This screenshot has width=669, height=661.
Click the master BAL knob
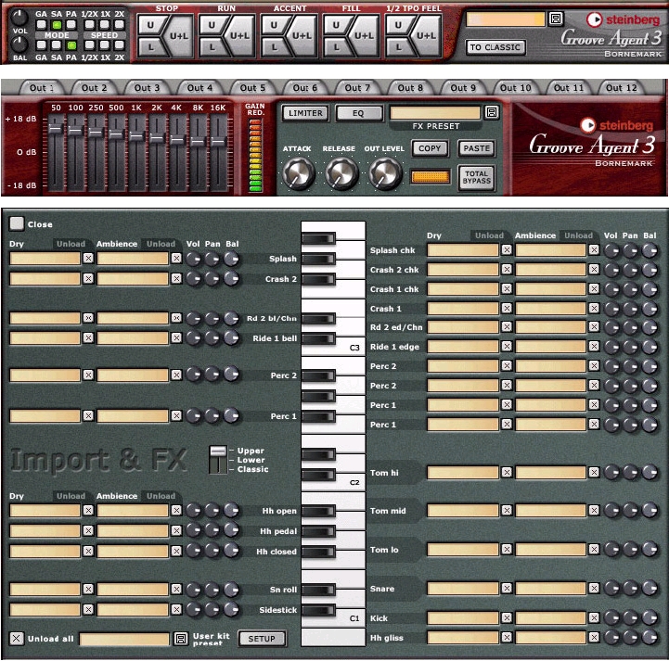pos(19,44)
